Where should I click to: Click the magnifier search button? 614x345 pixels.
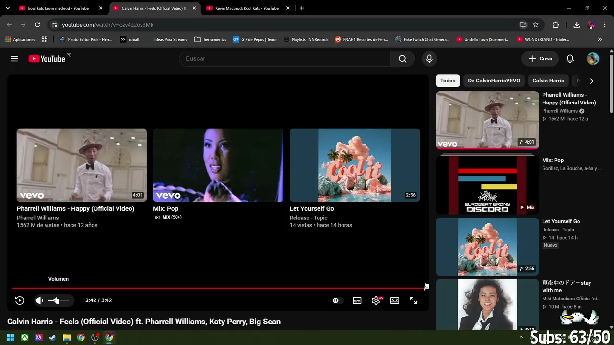(402, 58)
